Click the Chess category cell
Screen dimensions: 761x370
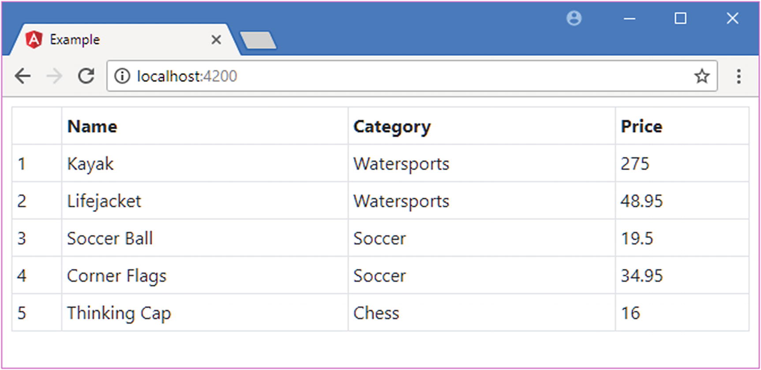pos(376,313)
